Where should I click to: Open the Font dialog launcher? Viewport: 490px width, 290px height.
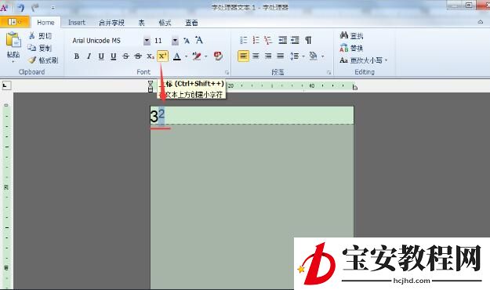click(227, 72)
